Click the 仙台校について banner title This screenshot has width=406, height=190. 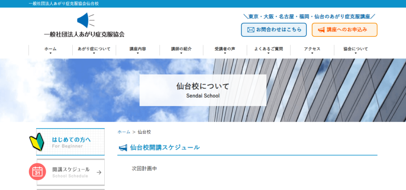[x=203, y=86]
